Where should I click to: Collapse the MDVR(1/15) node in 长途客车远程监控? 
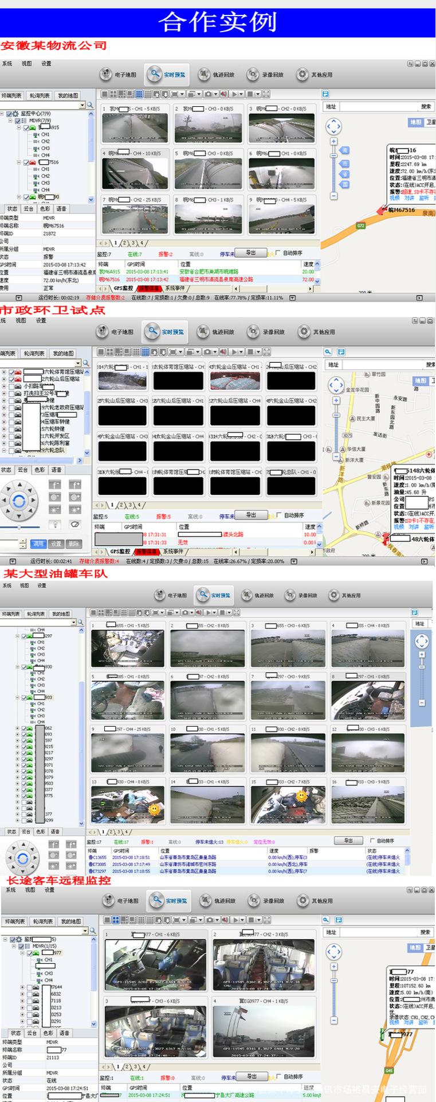pos(14,946)
